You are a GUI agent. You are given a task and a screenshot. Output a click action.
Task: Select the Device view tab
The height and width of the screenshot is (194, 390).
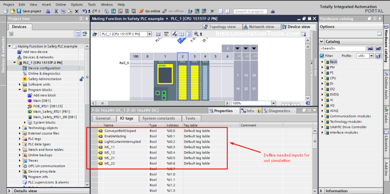[299, 27]
